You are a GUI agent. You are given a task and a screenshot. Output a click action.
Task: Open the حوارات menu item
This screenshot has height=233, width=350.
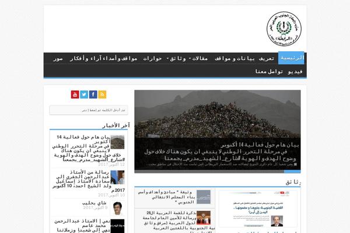pyautogui.click(x=152, y=58)
